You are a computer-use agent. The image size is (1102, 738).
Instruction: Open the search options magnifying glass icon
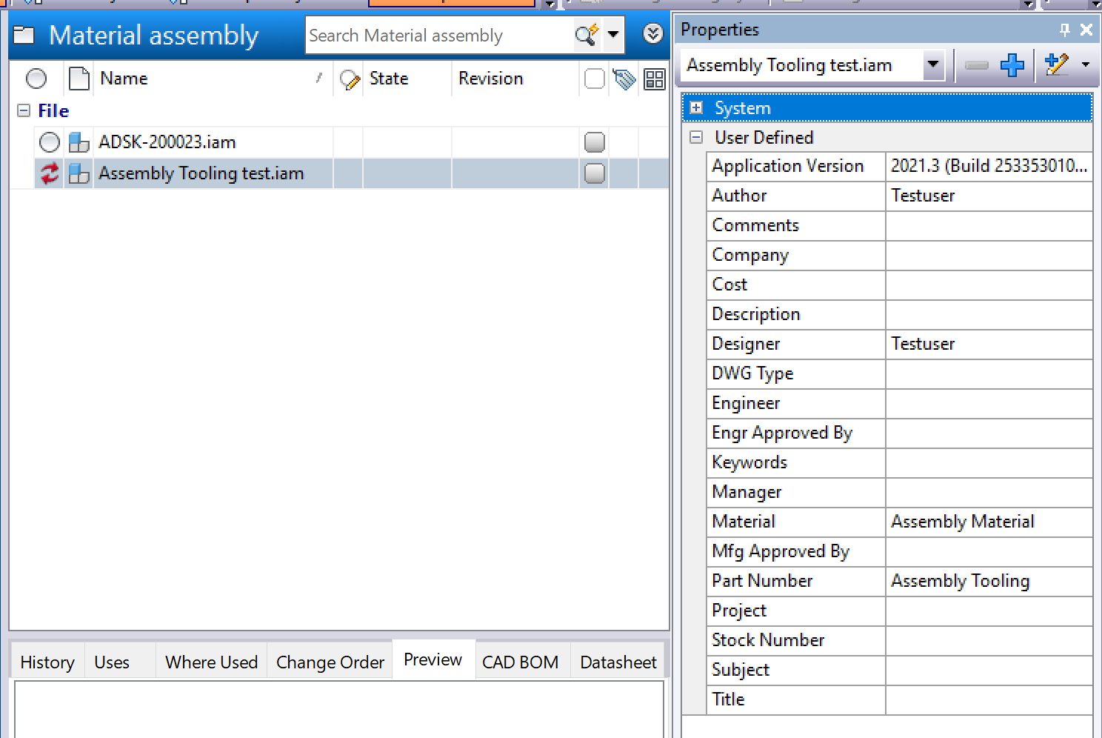point(587,34)
